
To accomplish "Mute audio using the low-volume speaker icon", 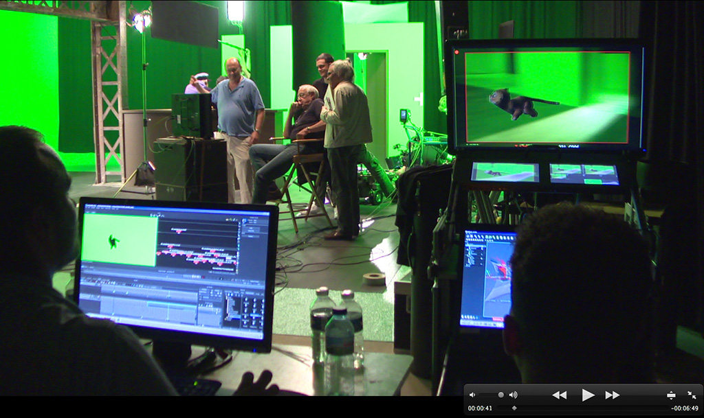I will (472, 395).
